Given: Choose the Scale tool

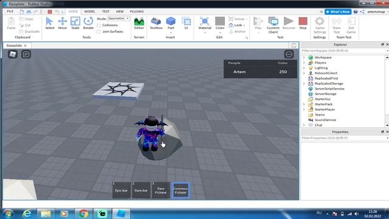Looking at the screenshot, I should tap(75, 23).
